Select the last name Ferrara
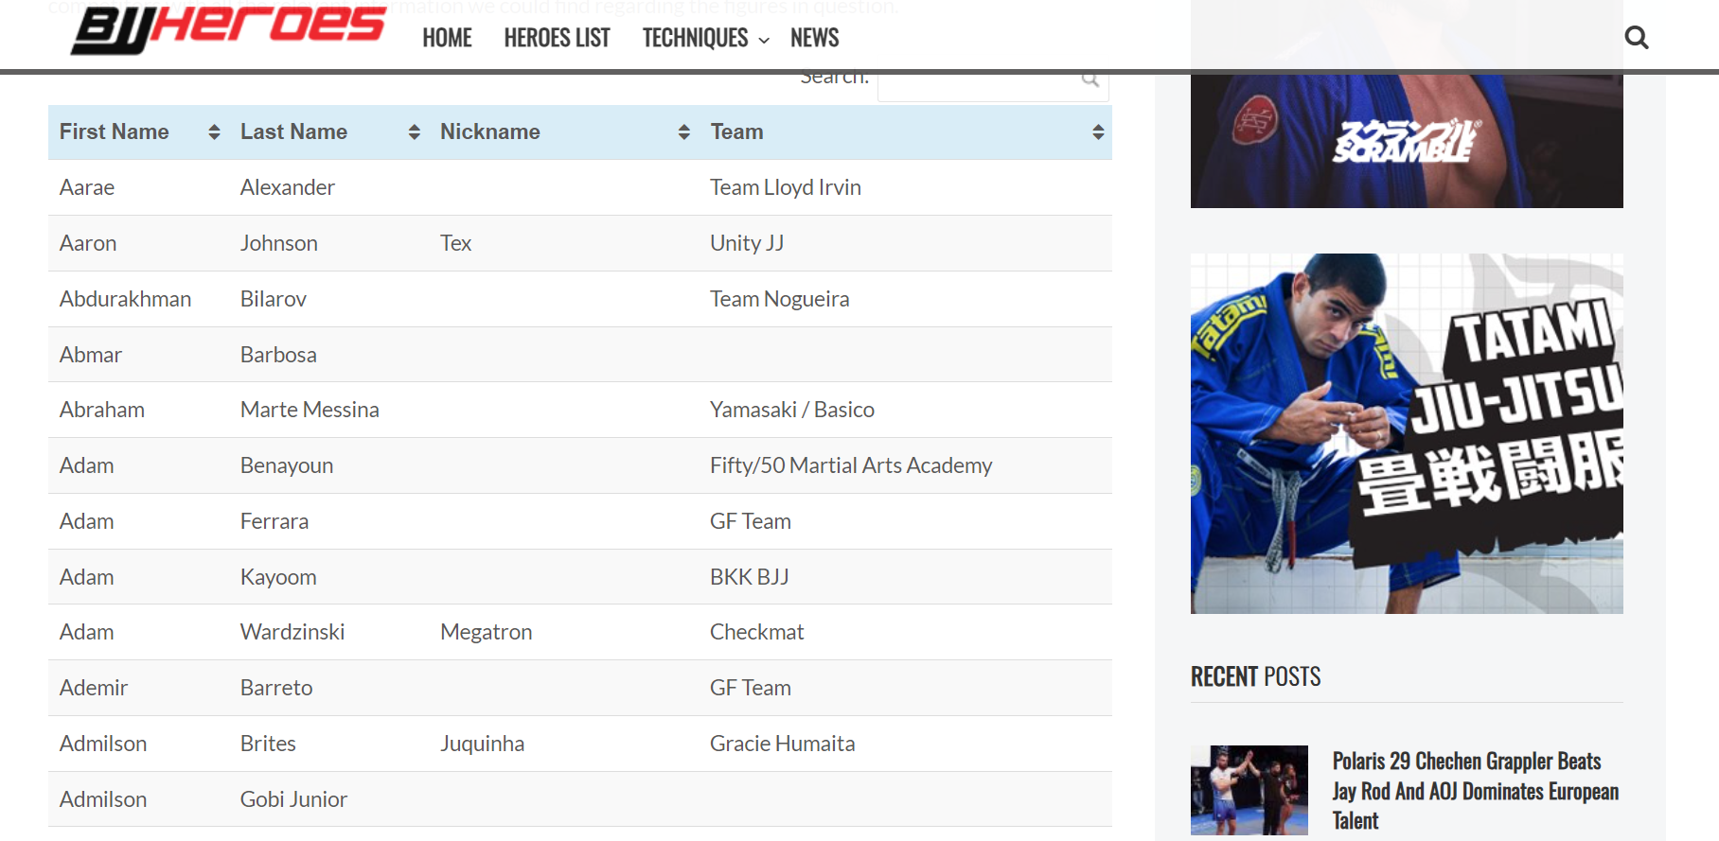1719x841 pixels. (275, 521)
